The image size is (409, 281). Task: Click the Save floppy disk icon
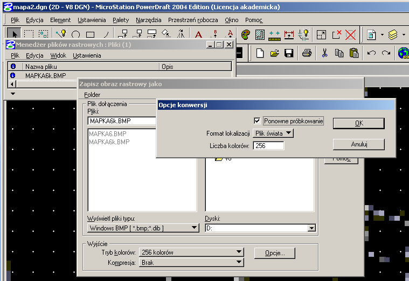point(289,53)
